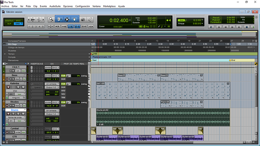The height and width of the screenshot is (146, 260).
Task: Pick the Pencil tool
Action: click(x=90, y=19)
